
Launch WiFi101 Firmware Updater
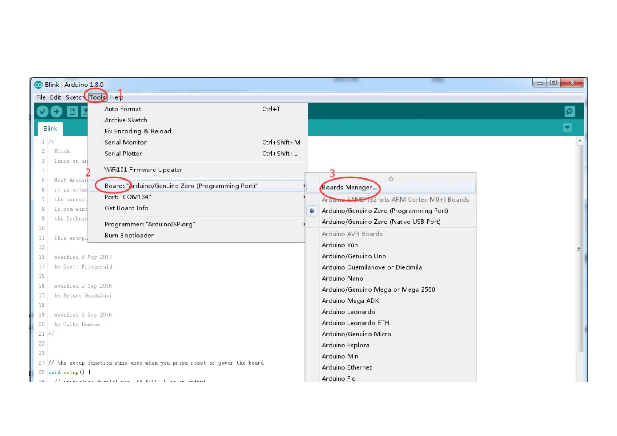198,170
